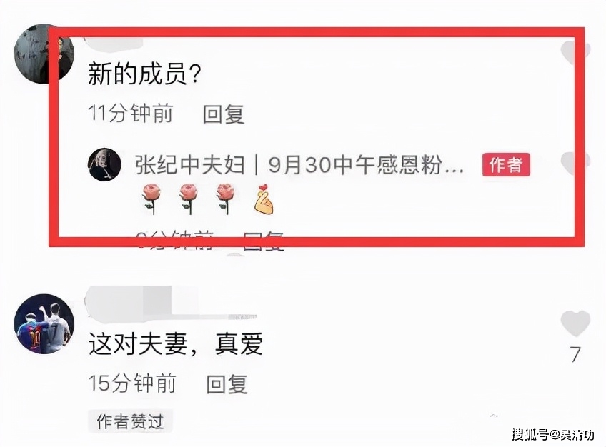The height and width of the screenshot is (447, 606).
Task: Like the comment "新的成员?" with heart icon
Action: pos(575,54)
